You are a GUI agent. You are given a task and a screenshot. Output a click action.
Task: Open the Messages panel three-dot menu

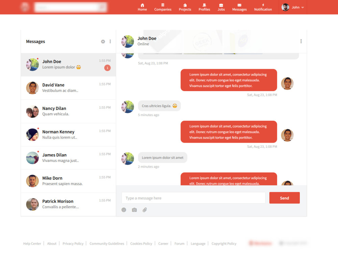tap(110, 41)
